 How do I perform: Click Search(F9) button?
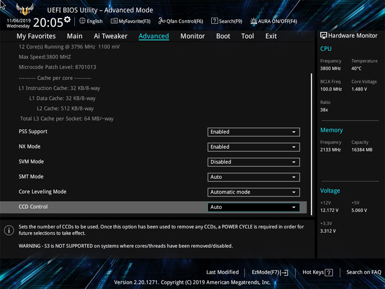point(227,21)
